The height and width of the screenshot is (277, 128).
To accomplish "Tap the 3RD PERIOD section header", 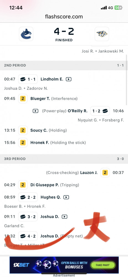I will point(64,159).
